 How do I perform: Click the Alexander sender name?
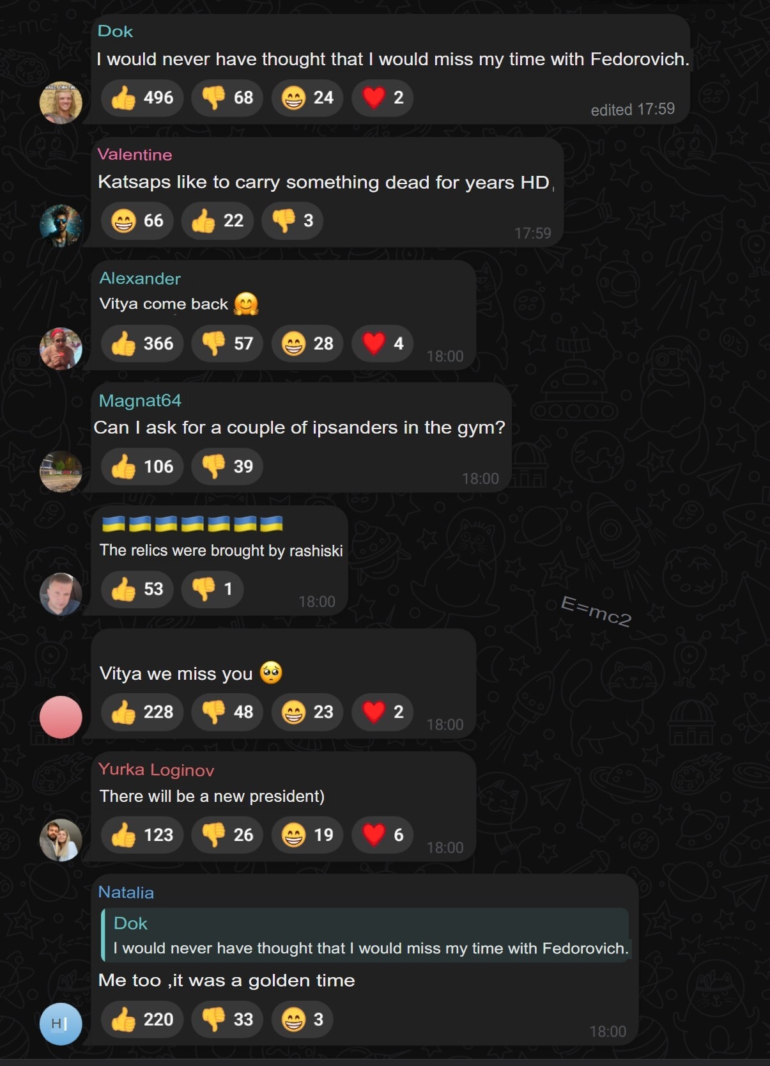[140, 279]
